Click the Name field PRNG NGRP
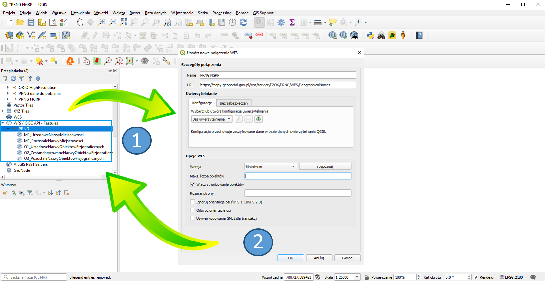Viewport: 545px width, 283px height. tap(278, 75)
